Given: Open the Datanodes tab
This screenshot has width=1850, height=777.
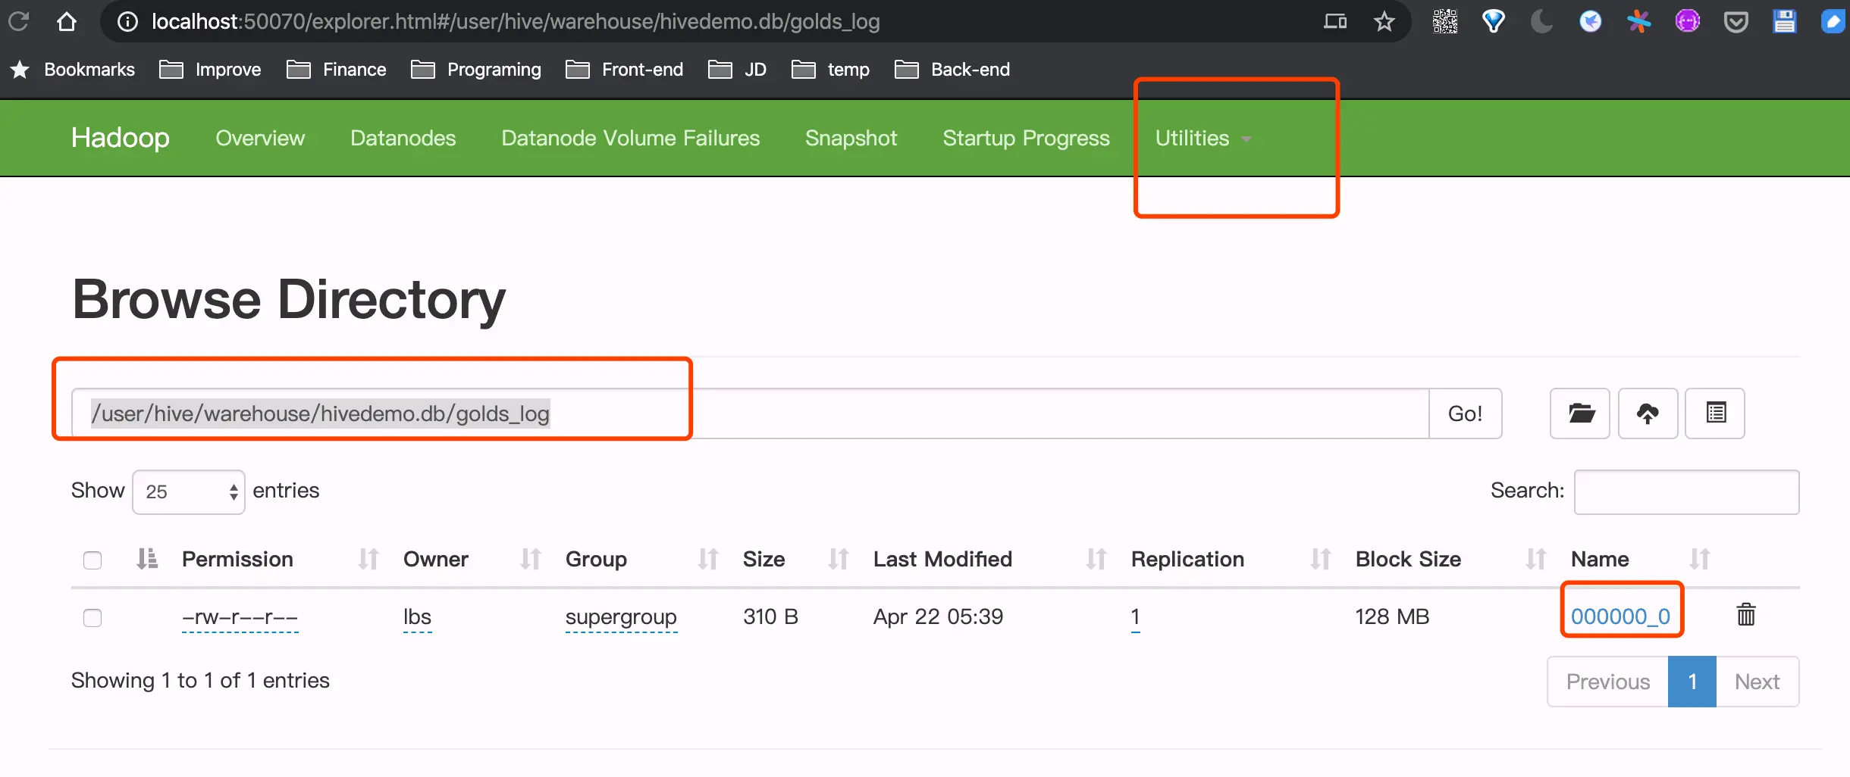Looking at the screenshot, I should (403, 139).
